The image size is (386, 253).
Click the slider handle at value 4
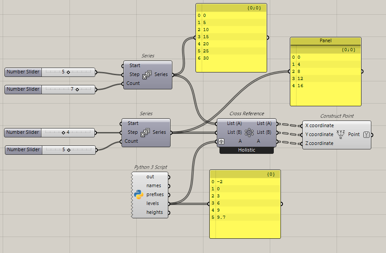pos(64,133)
